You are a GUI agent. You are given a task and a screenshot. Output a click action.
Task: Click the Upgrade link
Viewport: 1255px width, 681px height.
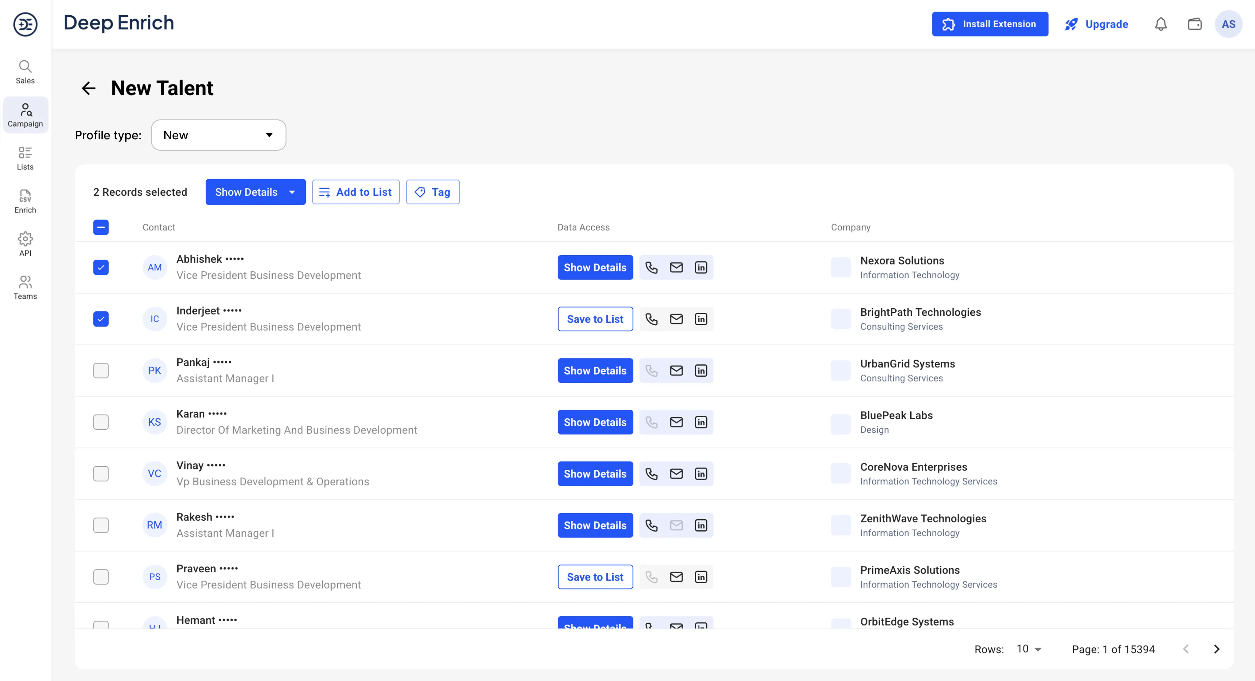1096,24
